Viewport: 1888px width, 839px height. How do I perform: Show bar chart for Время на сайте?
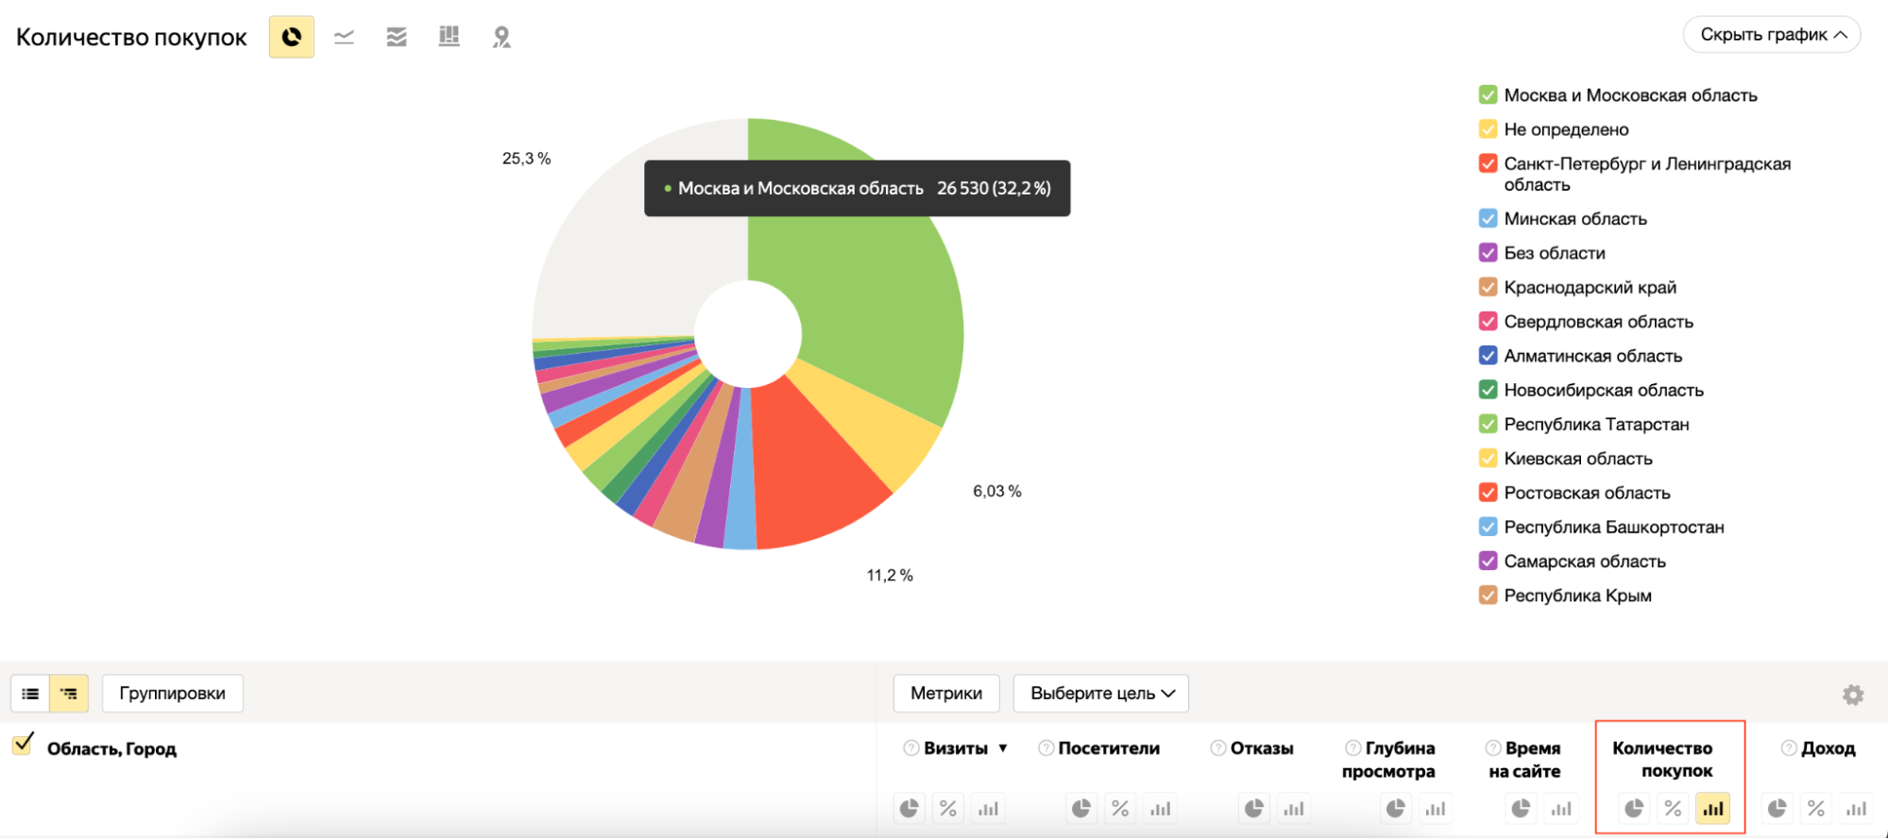coord(1561,809)
